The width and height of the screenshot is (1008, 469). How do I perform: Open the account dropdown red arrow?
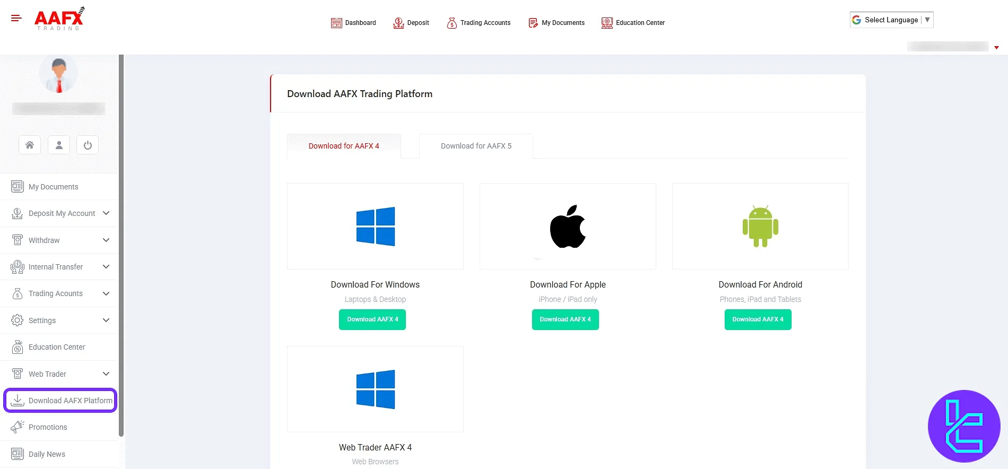(x=996, y=48)
